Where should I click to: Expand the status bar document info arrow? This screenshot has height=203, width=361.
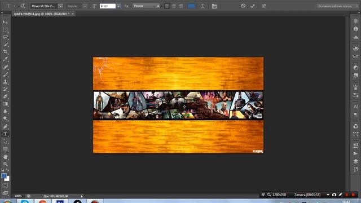(x=81, y=196)
